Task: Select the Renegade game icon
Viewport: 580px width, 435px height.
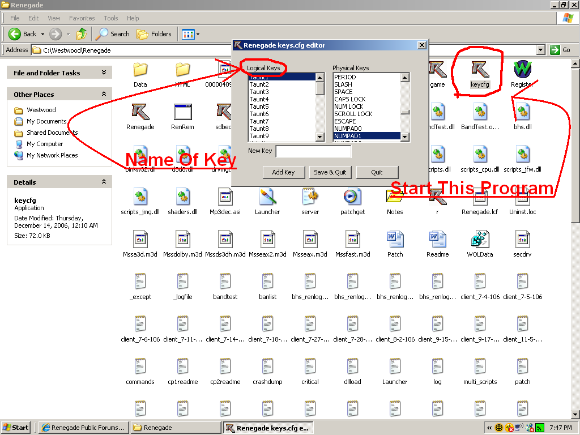Action: tap(140, 112)
